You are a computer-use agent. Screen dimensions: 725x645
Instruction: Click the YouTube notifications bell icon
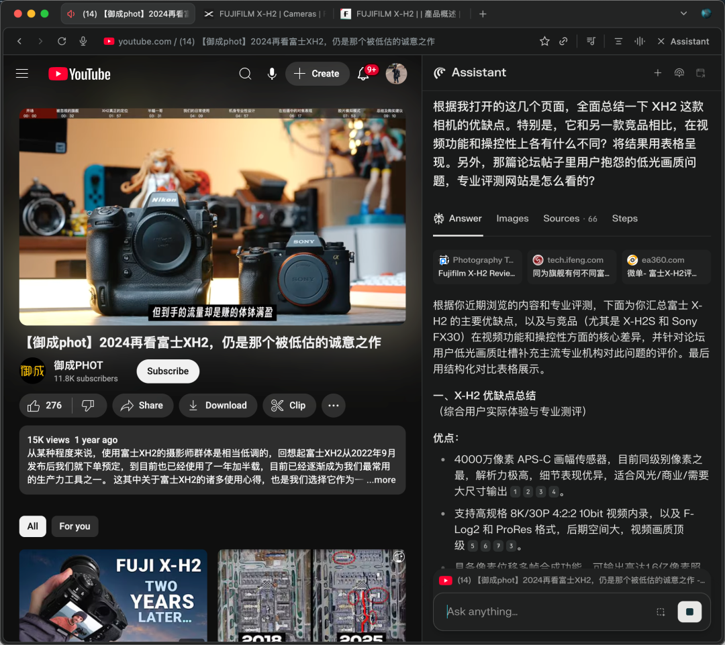(362, 74)
